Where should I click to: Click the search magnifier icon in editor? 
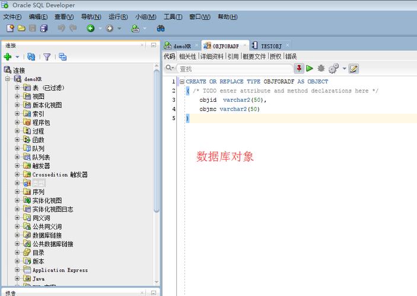coord(168,68)
